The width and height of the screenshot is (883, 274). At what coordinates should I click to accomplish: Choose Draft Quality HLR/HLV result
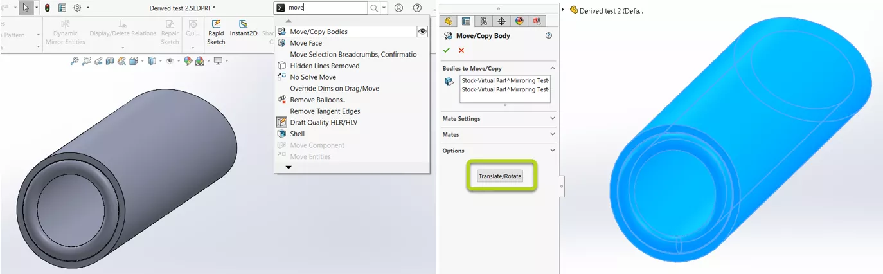pos(352,122)
